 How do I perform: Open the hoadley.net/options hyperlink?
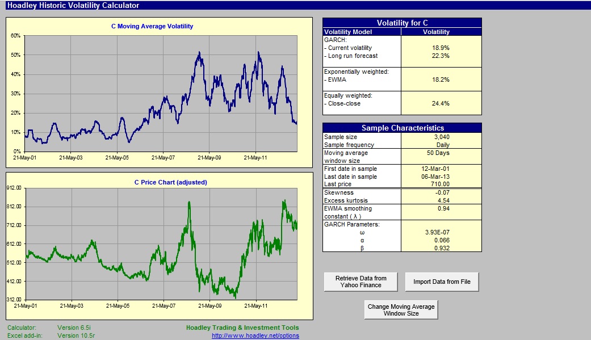(x=255, y=335)
